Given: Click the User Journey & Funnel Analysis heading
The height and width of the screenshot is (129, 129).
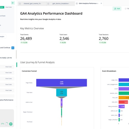Looking at the screenshot, I should click(37, 62).
